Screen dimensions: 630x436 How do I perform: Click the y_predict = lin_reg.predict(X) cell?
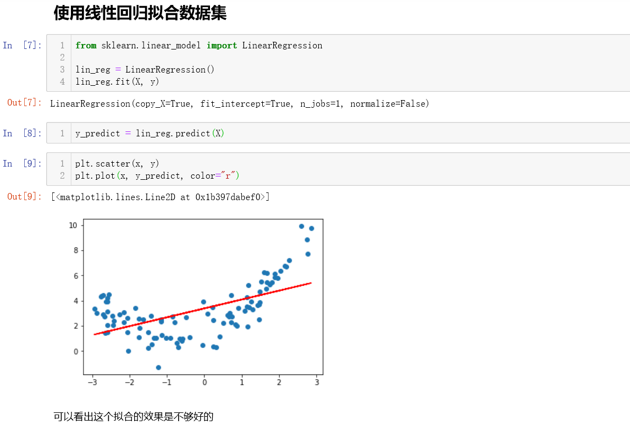[338, 133]
